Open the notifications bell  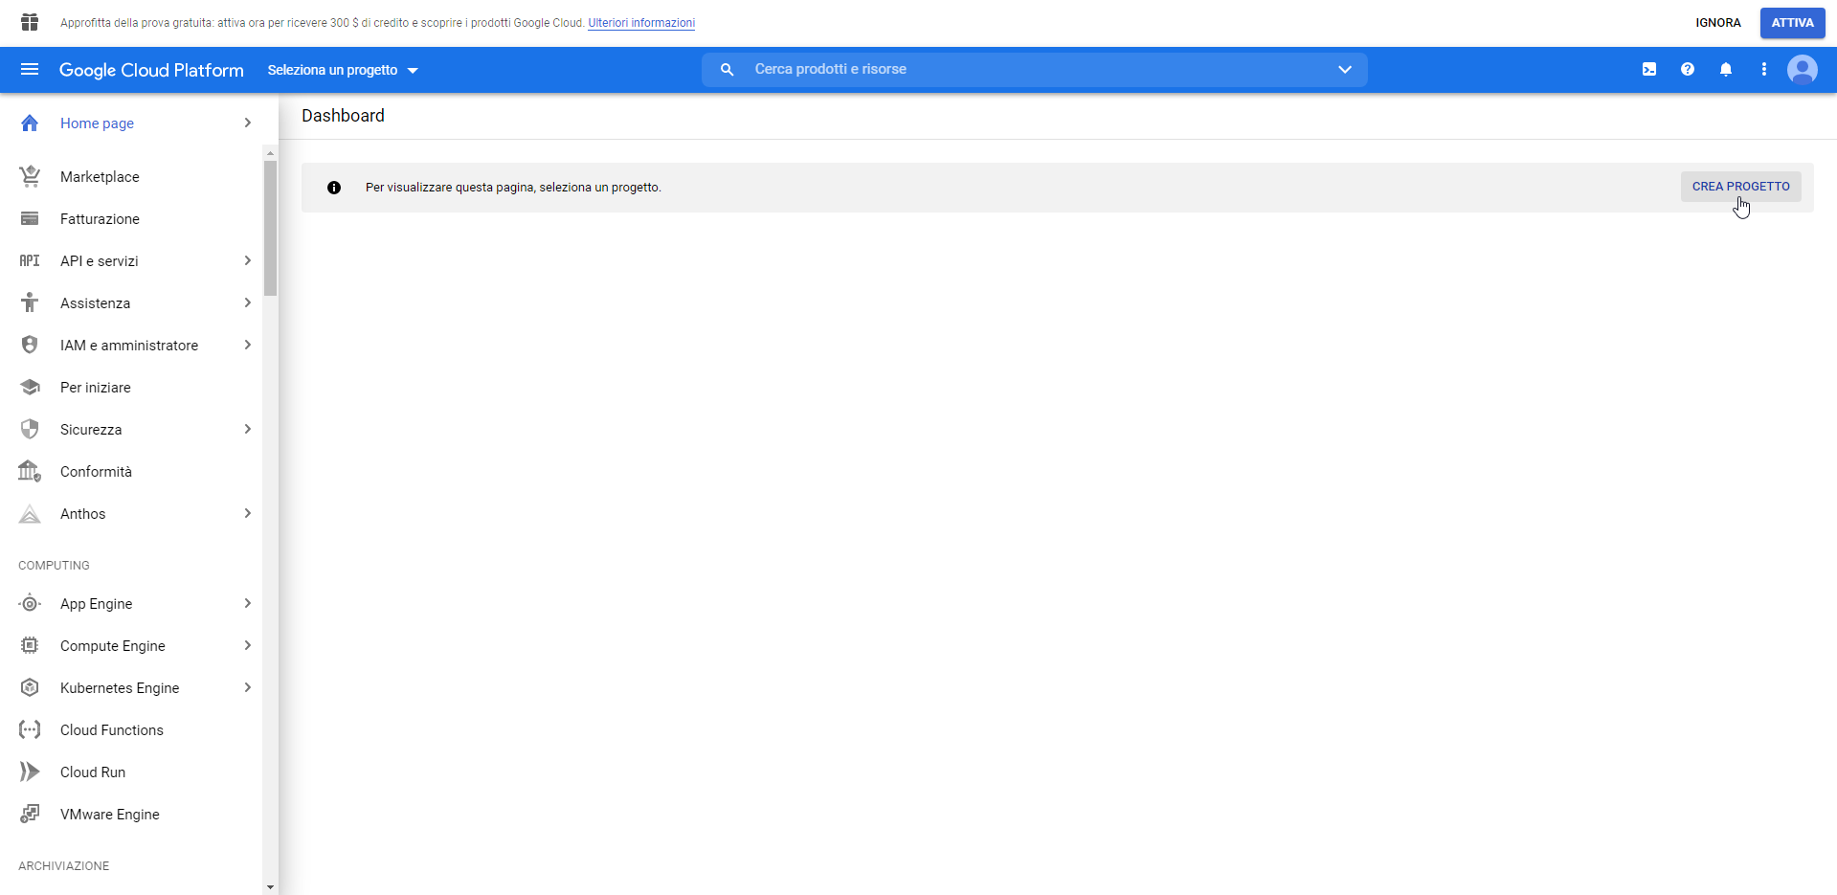point(1726,69)
